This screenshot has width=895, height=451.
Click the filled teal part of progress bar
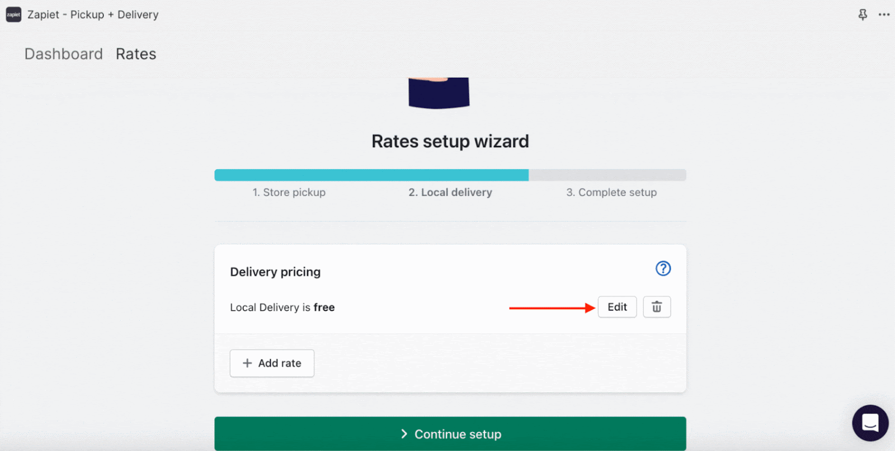[x=371, y=175]
